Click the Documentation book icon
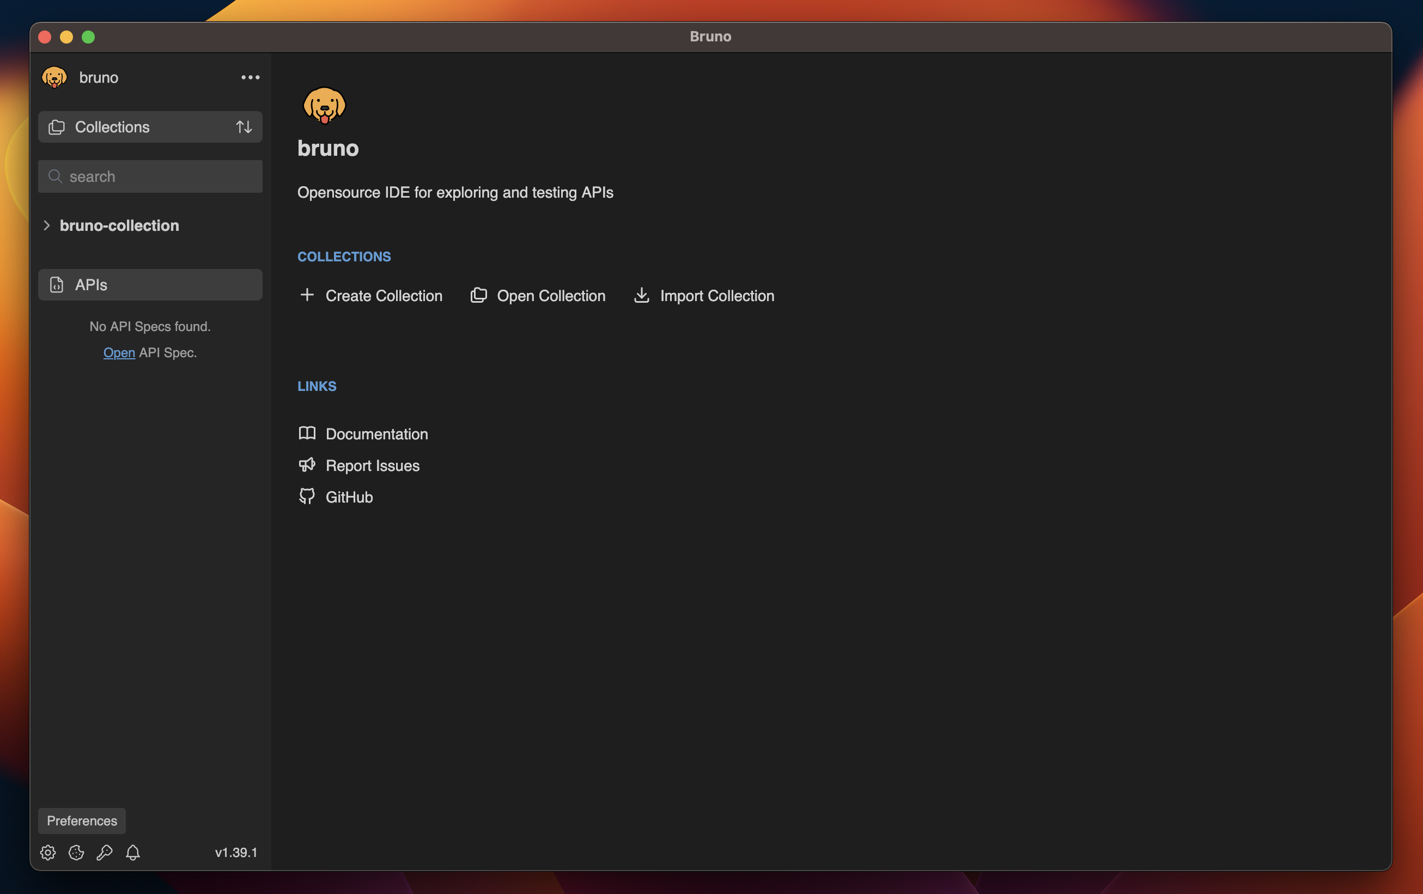 [307, 433]
